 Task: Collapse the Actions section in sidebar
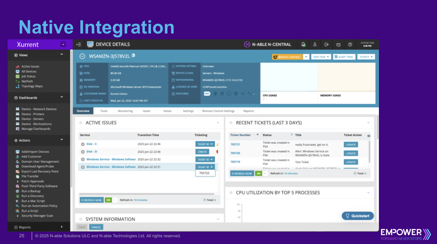coord(62,139)
